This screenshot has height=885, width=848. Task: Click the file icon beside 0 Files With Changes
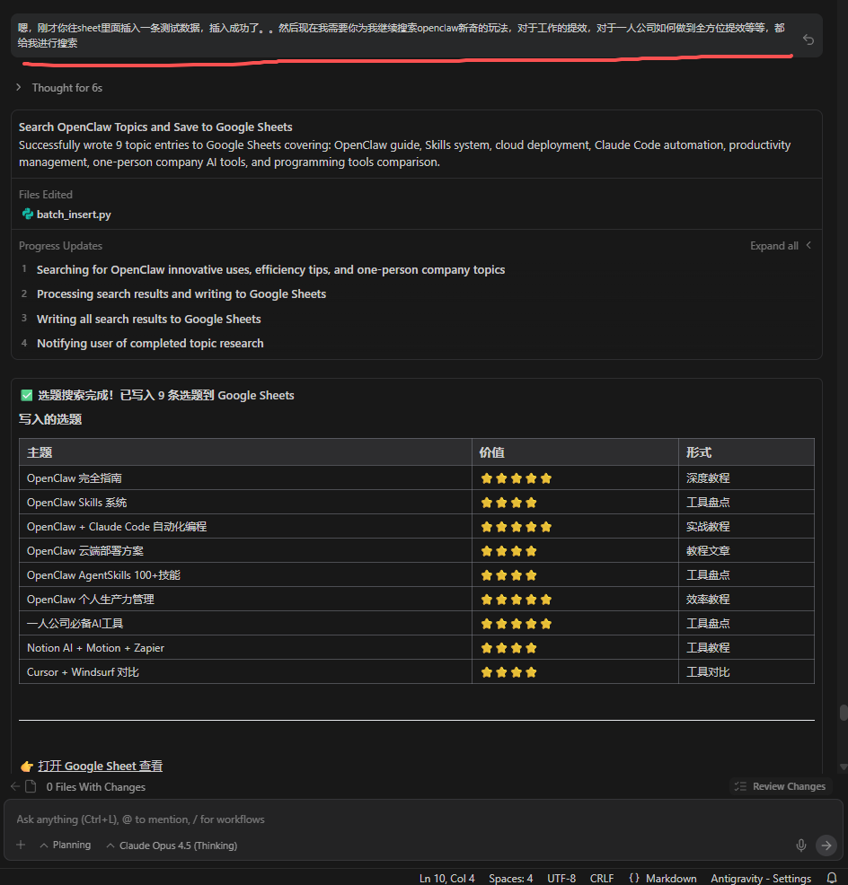tap(31, 786)
